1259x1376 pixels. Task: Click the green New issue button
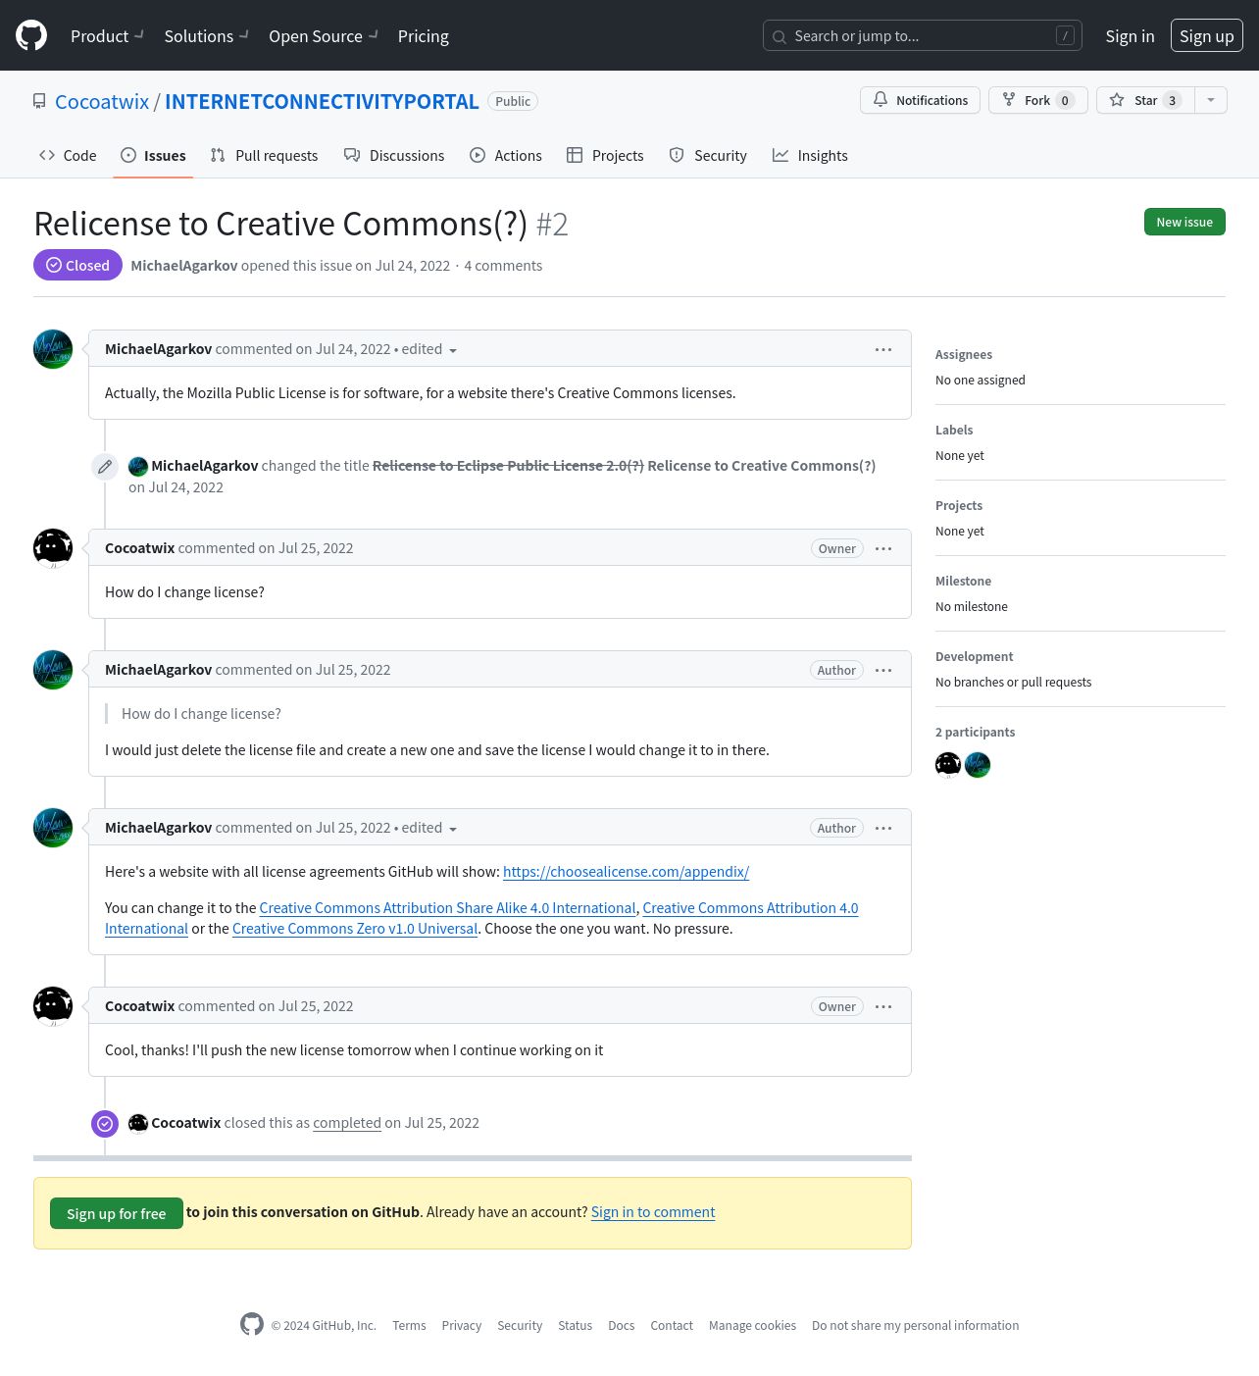pos(1184,222)
